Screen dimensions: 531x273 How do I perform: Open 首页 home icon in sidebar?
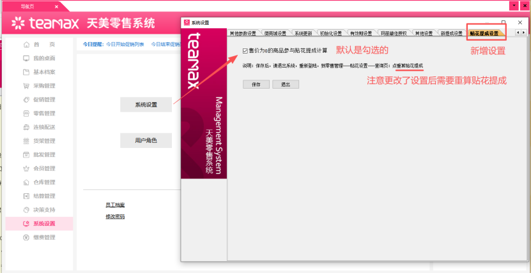pos(26,45)
